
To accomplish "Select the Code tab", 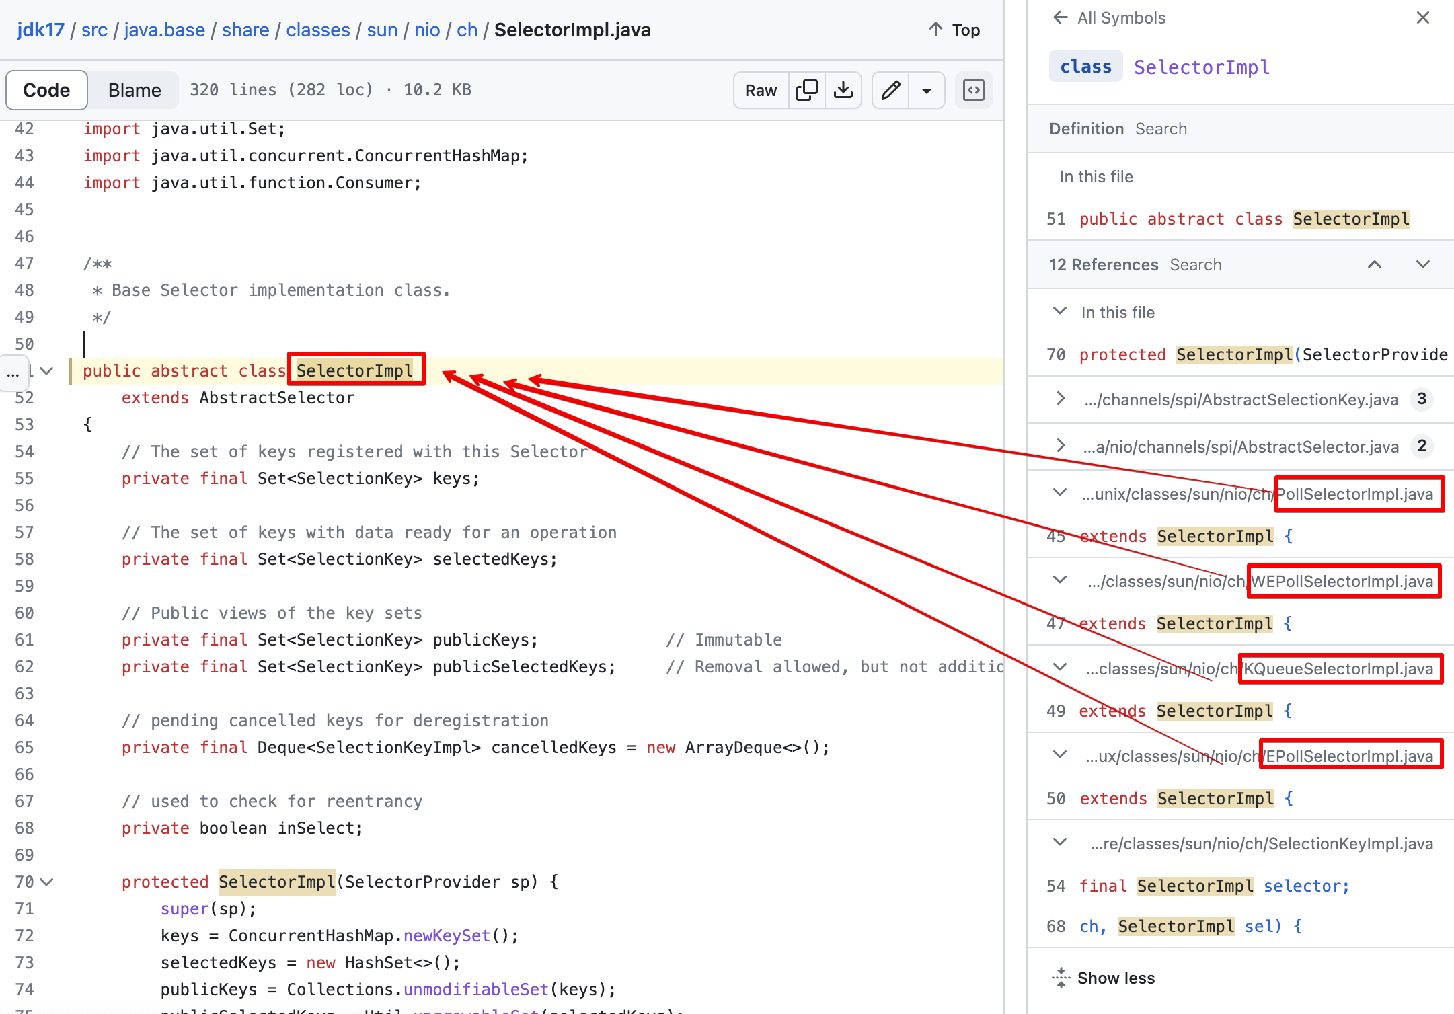I will tap(46, 90).
